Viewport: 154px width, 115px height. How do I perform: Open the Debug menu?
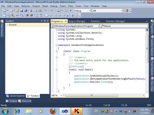coord(54,6)
